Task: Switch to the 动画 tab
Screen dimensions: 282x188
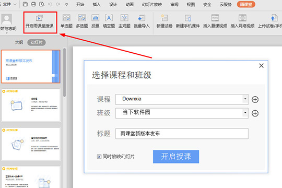Action: 130,4
